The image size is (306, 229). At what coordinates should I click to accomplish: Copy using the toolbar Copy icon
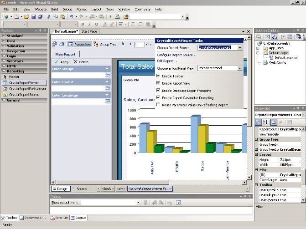point(56,16)
